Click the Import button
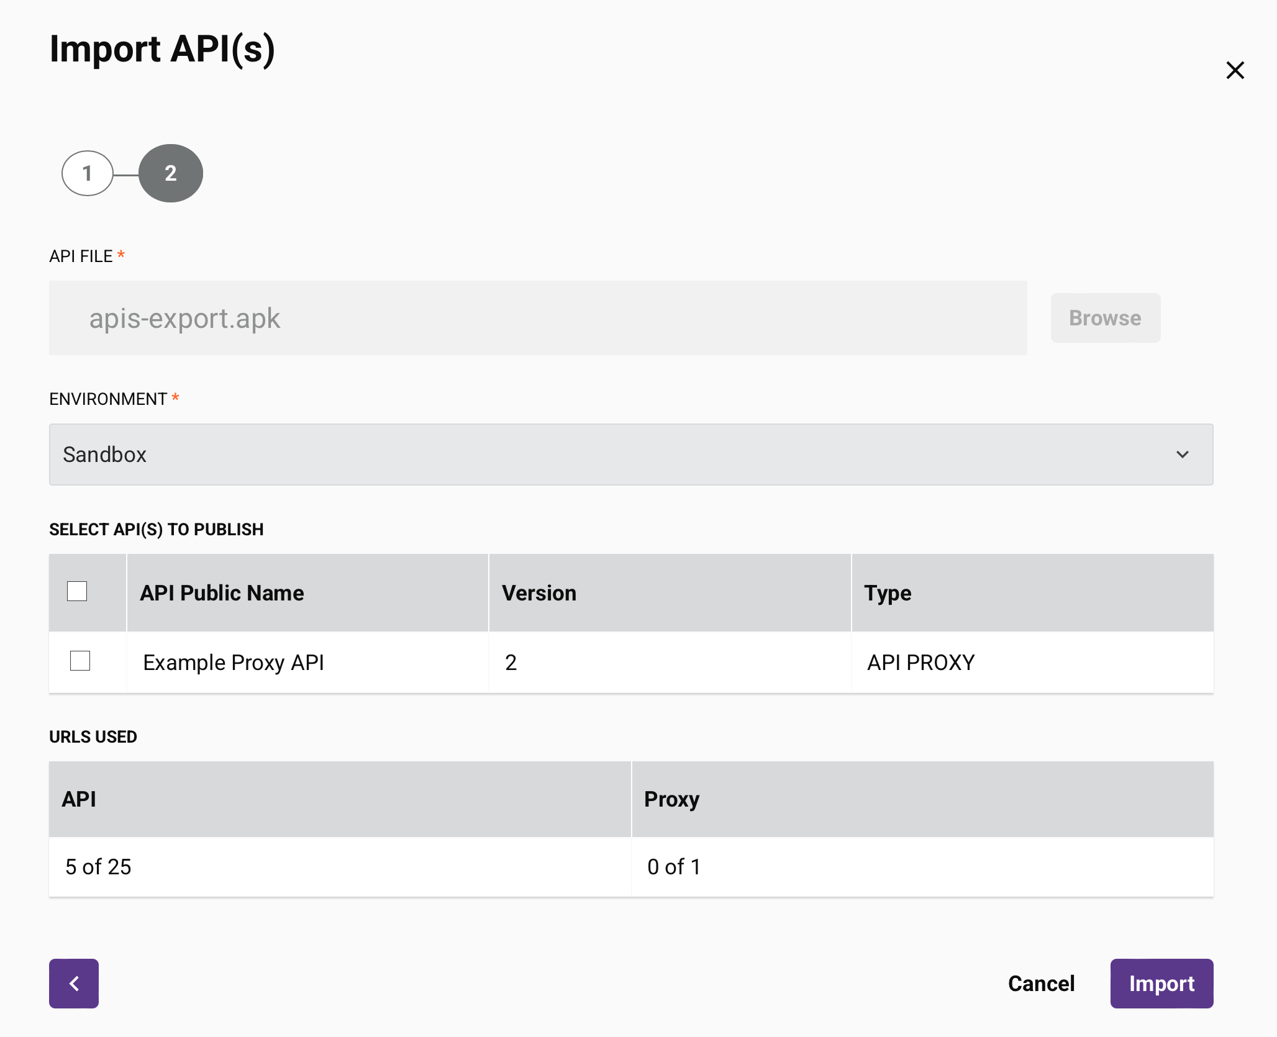Viewport: 1277px width, 1037px height. [1161, 983]
